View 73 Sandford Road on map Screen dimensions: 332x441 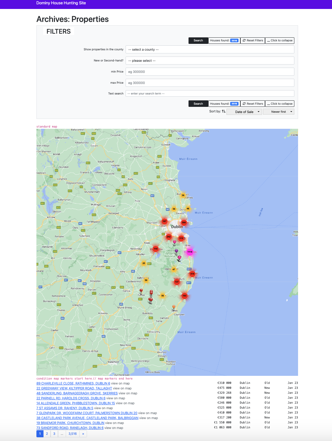[x=114, y=428]
